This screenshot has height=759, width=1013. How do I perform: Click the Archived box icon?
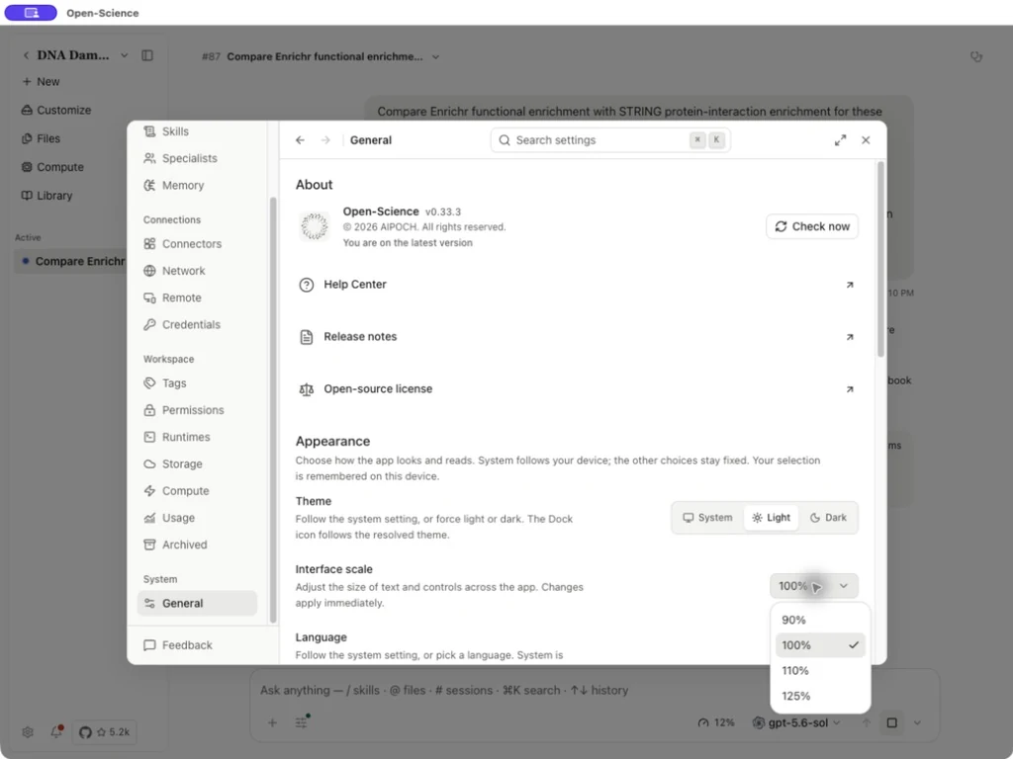(150, 545)
